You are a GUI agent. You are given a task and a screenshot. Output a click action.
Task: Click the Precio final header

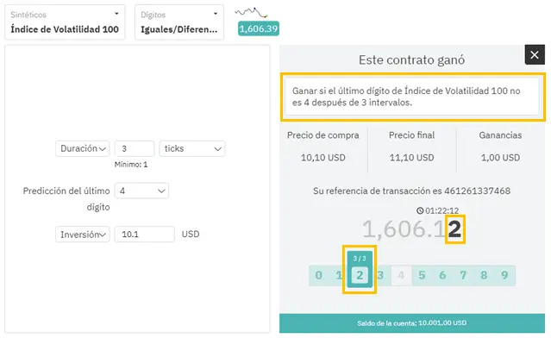[411, 135]
